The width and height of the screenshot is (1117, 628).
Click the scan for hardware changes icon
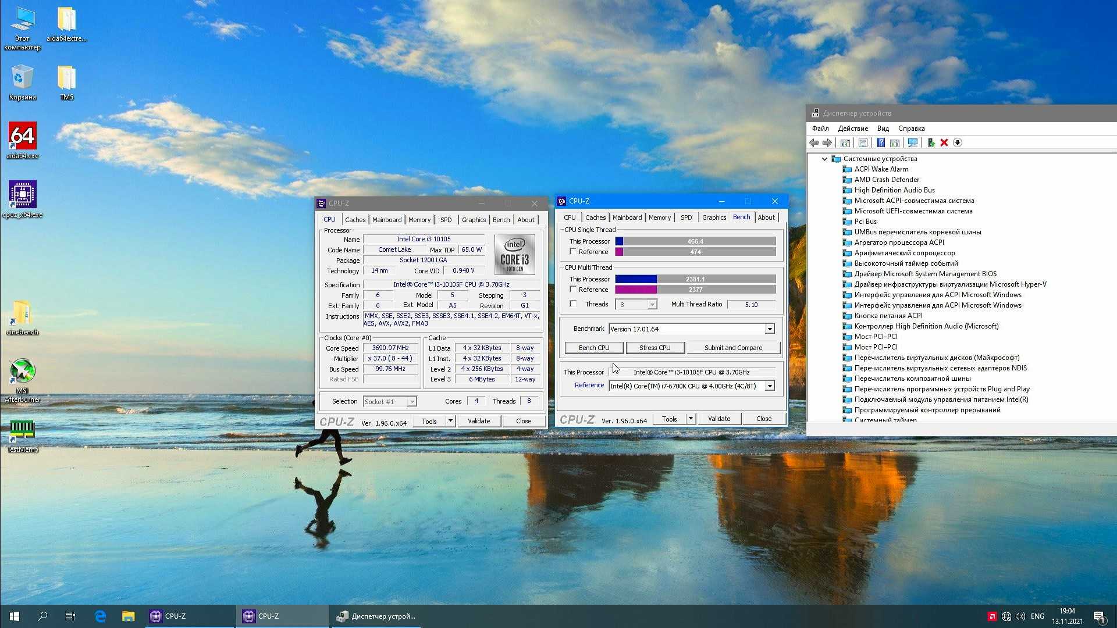pos(913,142)
